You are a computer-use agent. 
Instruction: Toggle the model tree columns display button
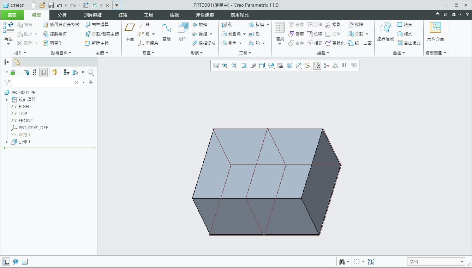(43, 72)
